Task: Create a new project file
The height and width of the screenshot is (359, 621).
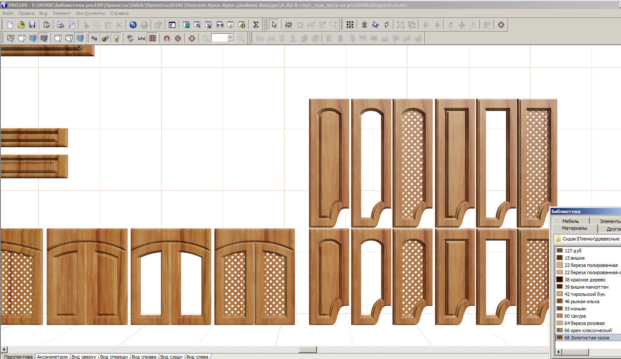Action: [x=10, y=25]
